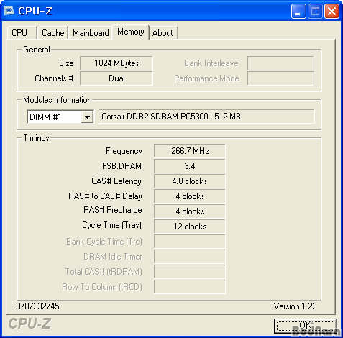This screenshot has height=338, width=343.
Task: Click the DIMM #1 combo box text
Action: tap(45, 117)
